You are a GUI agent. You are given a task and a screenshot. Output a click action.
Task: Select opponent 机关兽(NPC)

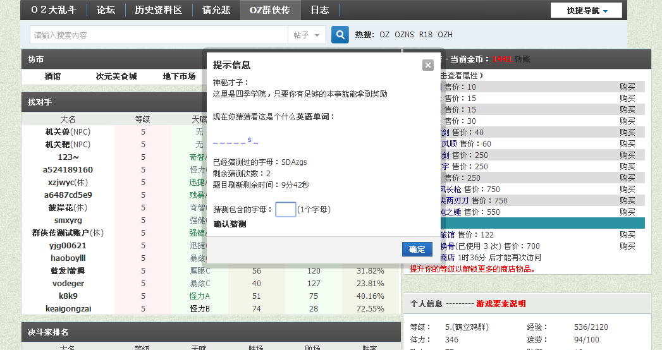[x=68, y=132]
